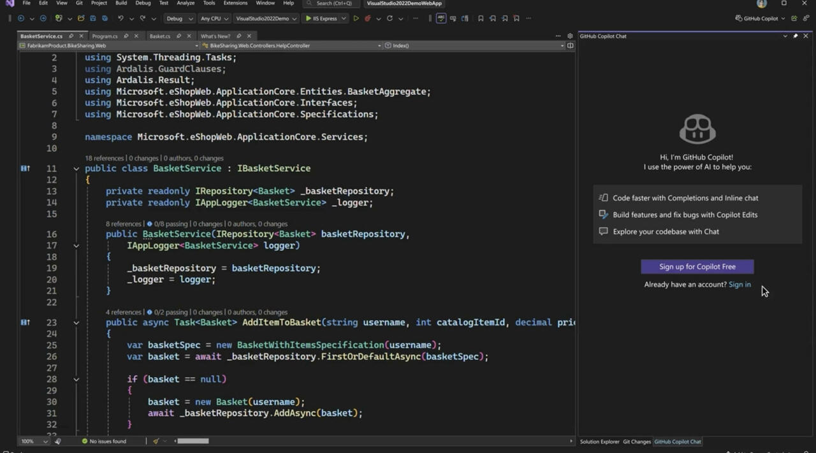Screen dimensions: 816x453
Task: Open the Extensions menu
Action: [235, 3]
